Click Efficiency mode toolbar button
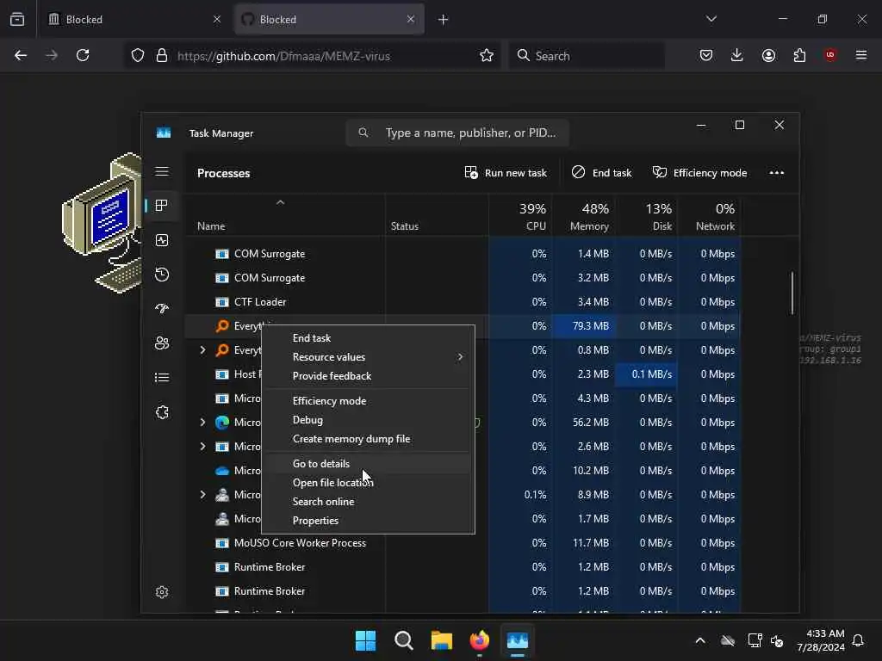882x661 pixels. 699,172
